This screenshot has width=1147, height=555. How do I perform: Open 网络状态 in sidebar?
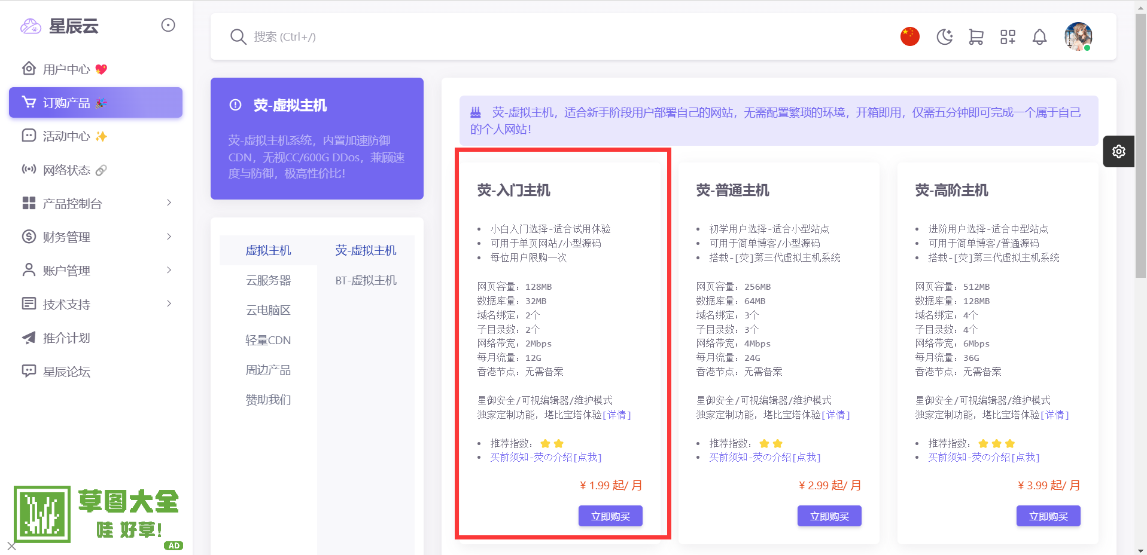pyautogui.click(x=66, y=170)
